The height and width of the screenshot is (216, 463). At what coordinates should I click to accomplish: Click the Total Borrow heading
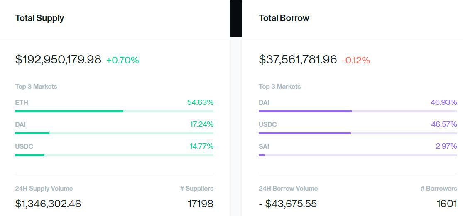pos(284,18)
